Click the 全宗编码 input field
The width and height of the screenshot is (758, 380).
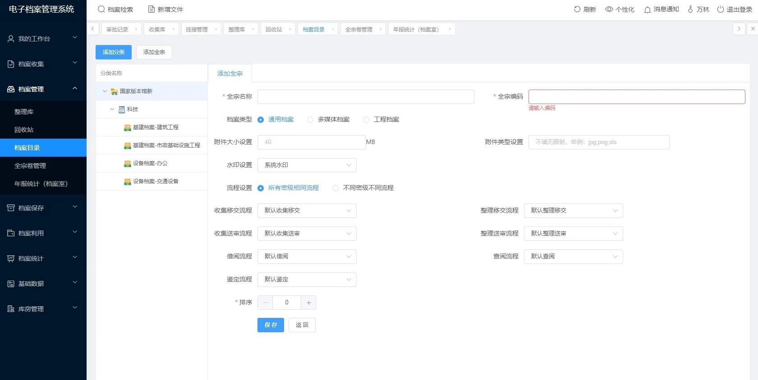(637, 97)
